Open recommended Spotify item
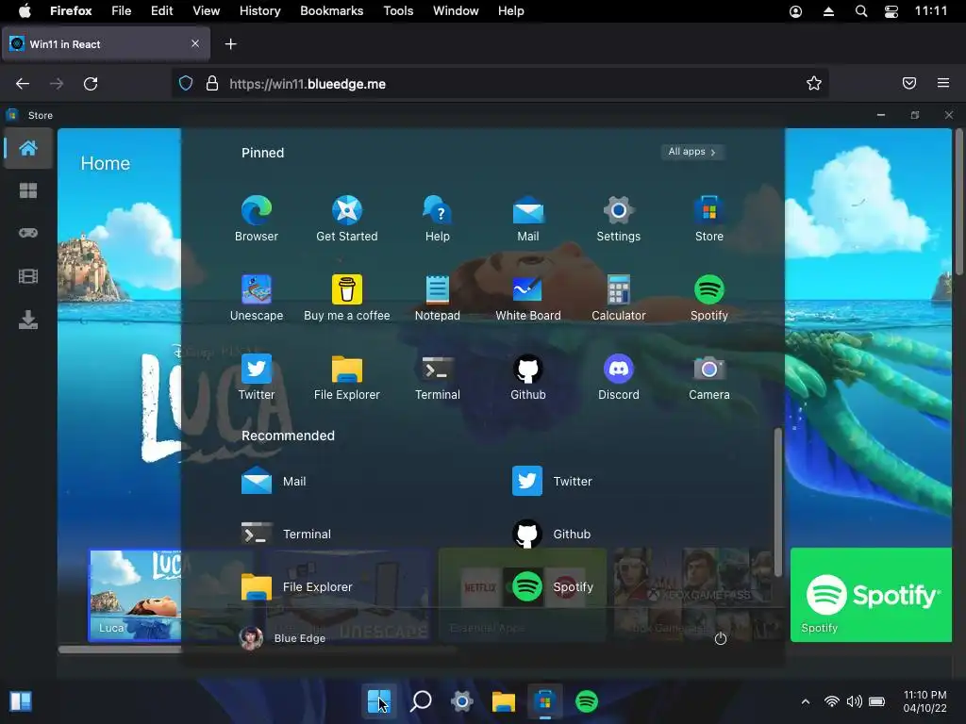966x724 pixels. point(552,586)
